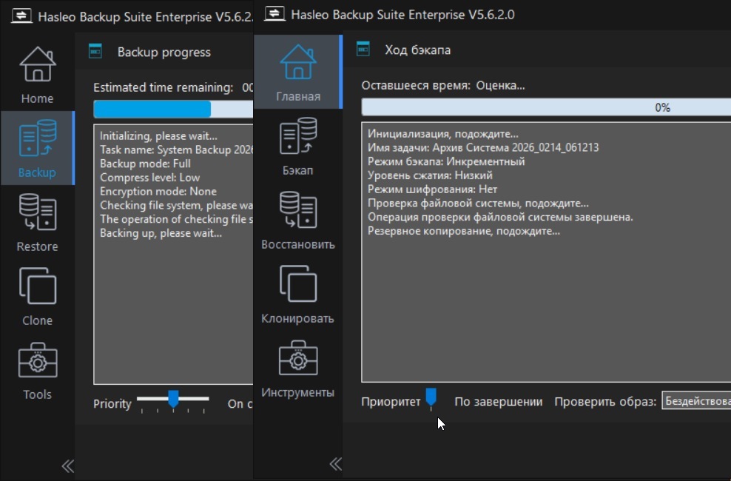Open Home in the English sidebar
Screen dimensions: 731x481
pyautogui.click(x=37, y=74)
